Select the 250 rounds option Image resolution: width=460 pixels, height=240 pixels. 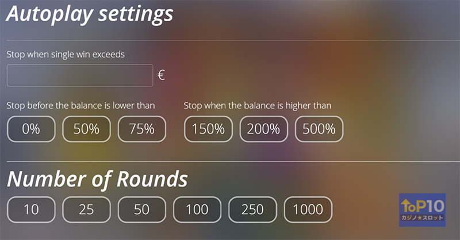tap(252, 209)
